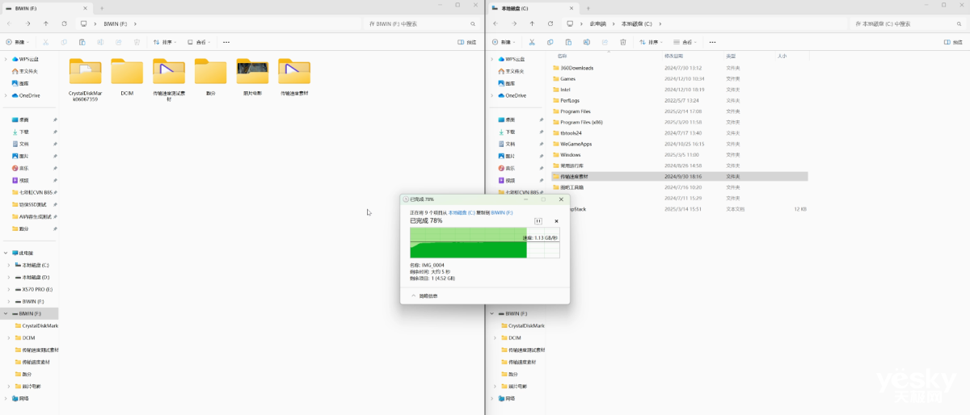
Task: Open the 排序 sort dropdown in left window
Action: (x=165, y=42)
